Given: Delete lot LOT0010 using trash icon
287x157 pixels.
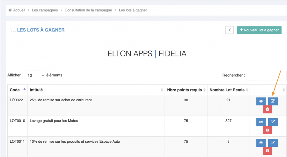Looking at the screenshot, I should coord(267,130).
